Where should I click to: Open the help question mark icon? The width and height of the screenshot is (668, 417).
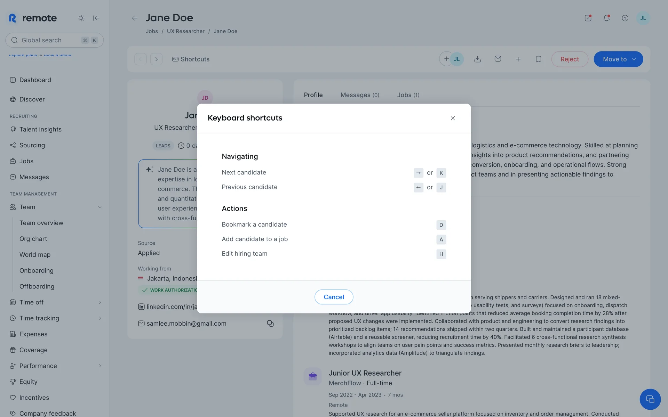[625, 18]
